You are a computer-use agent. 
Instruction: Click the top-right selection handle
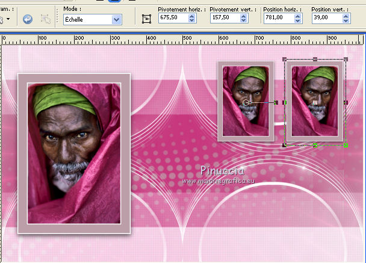[346, 59]
